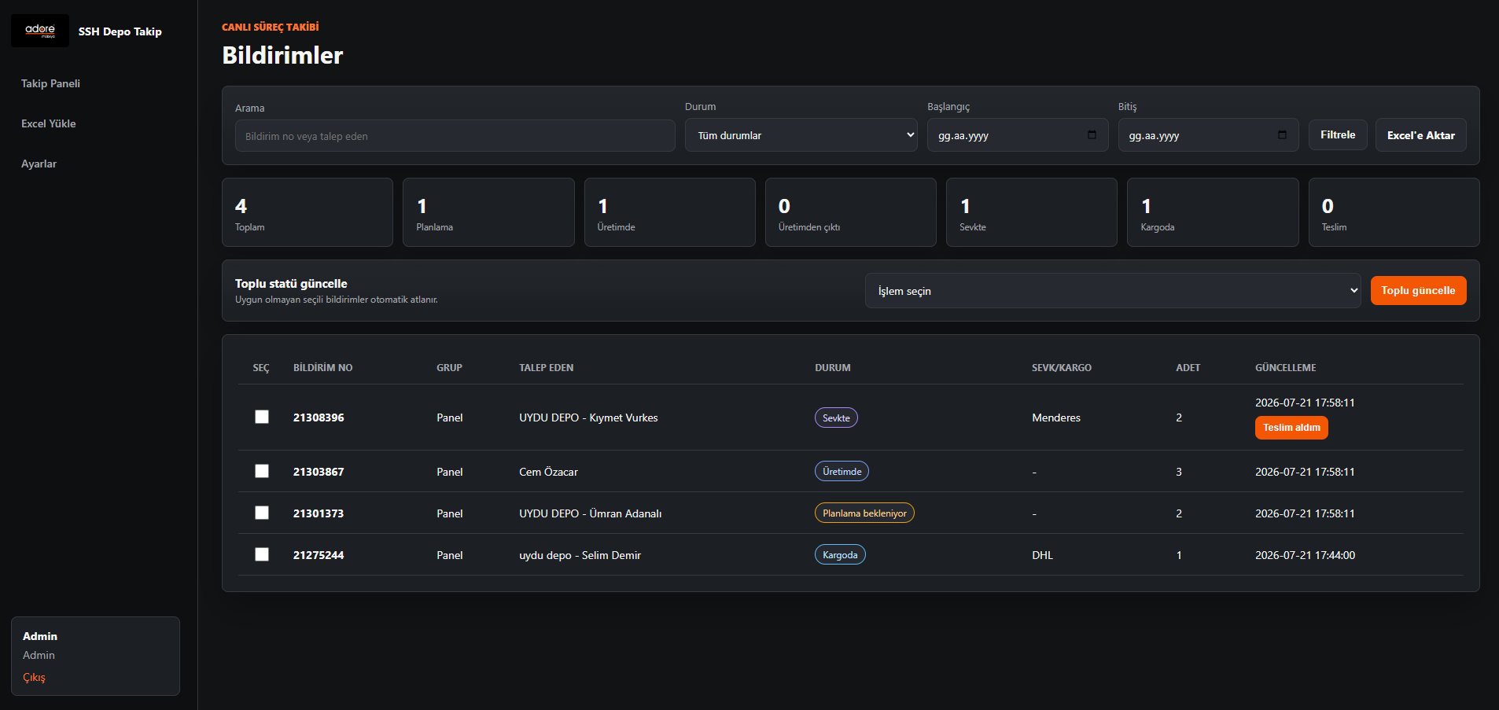Select the Sevkte count card
This screenshot has width=1499, height=710.
1032,212
